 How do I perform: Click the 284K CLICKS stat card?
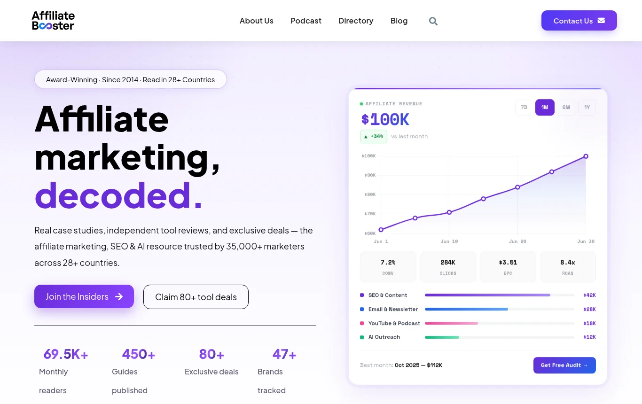pos(448,267)
